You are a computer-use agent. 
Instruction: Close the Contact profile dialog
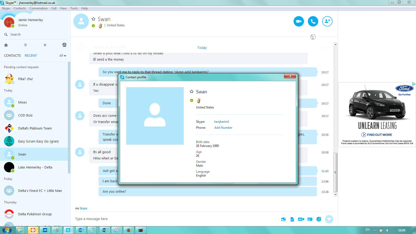pos(290,76)
